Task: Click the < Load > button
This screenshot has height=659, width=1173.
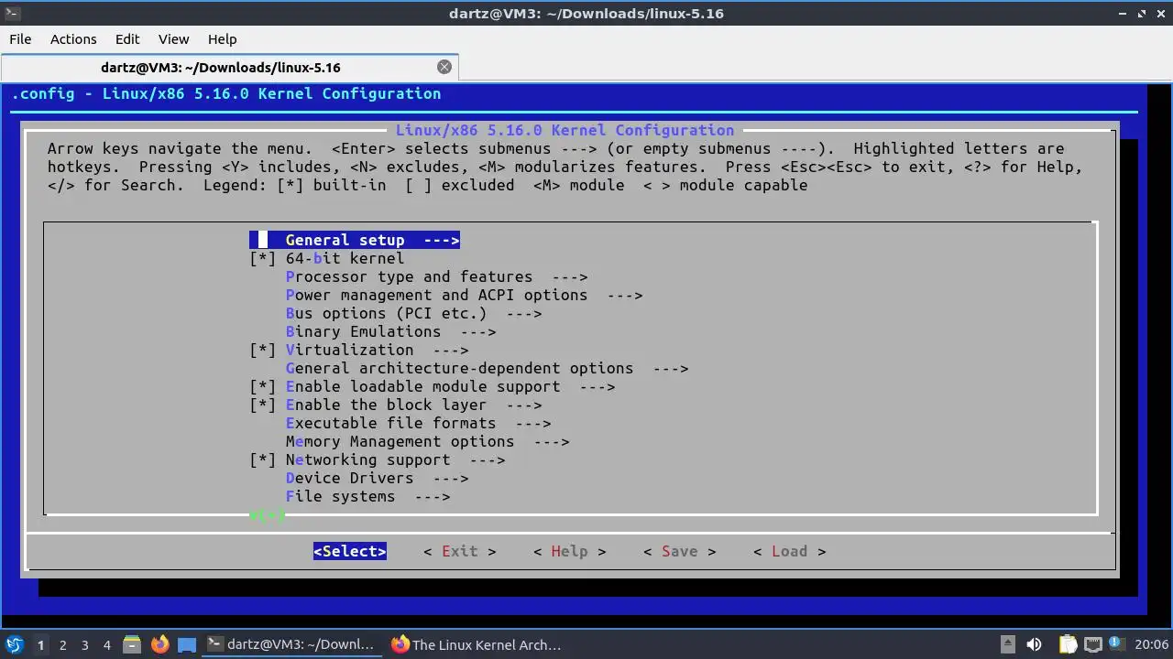Action: coord(790,551)
